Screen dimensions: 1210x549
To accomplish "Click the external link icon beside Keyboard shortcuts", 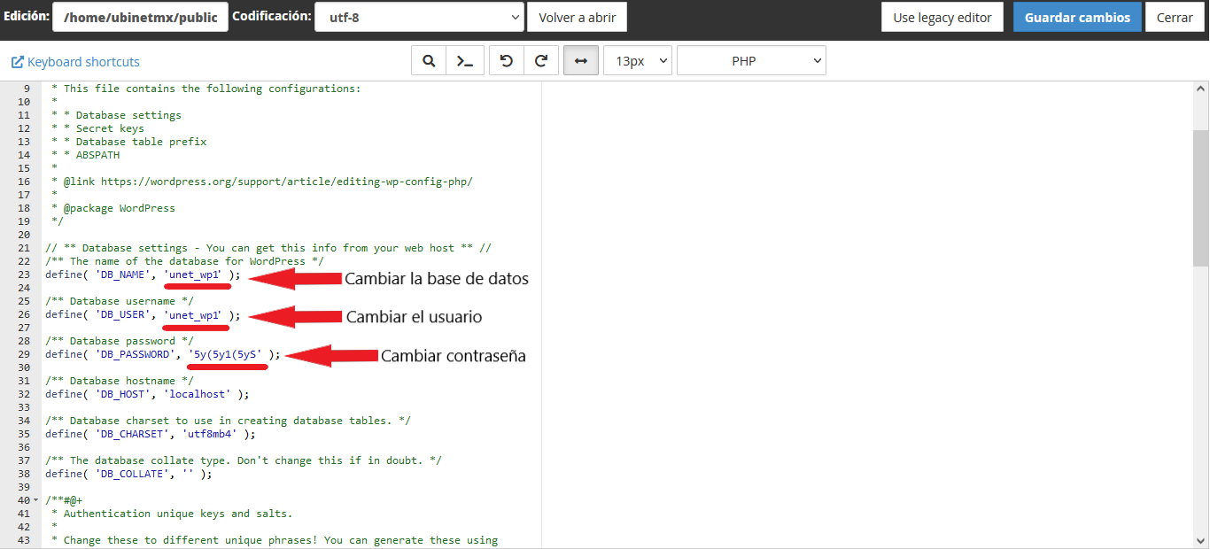I will click(17, 62).
